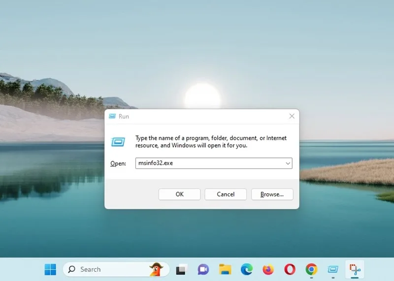
Task: Click the pirate parrot search highlight icon
Action: (x=156, y=269)
